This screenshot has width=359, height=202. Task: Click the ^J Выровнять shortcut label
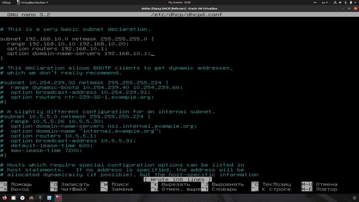(x=222, y=185)
